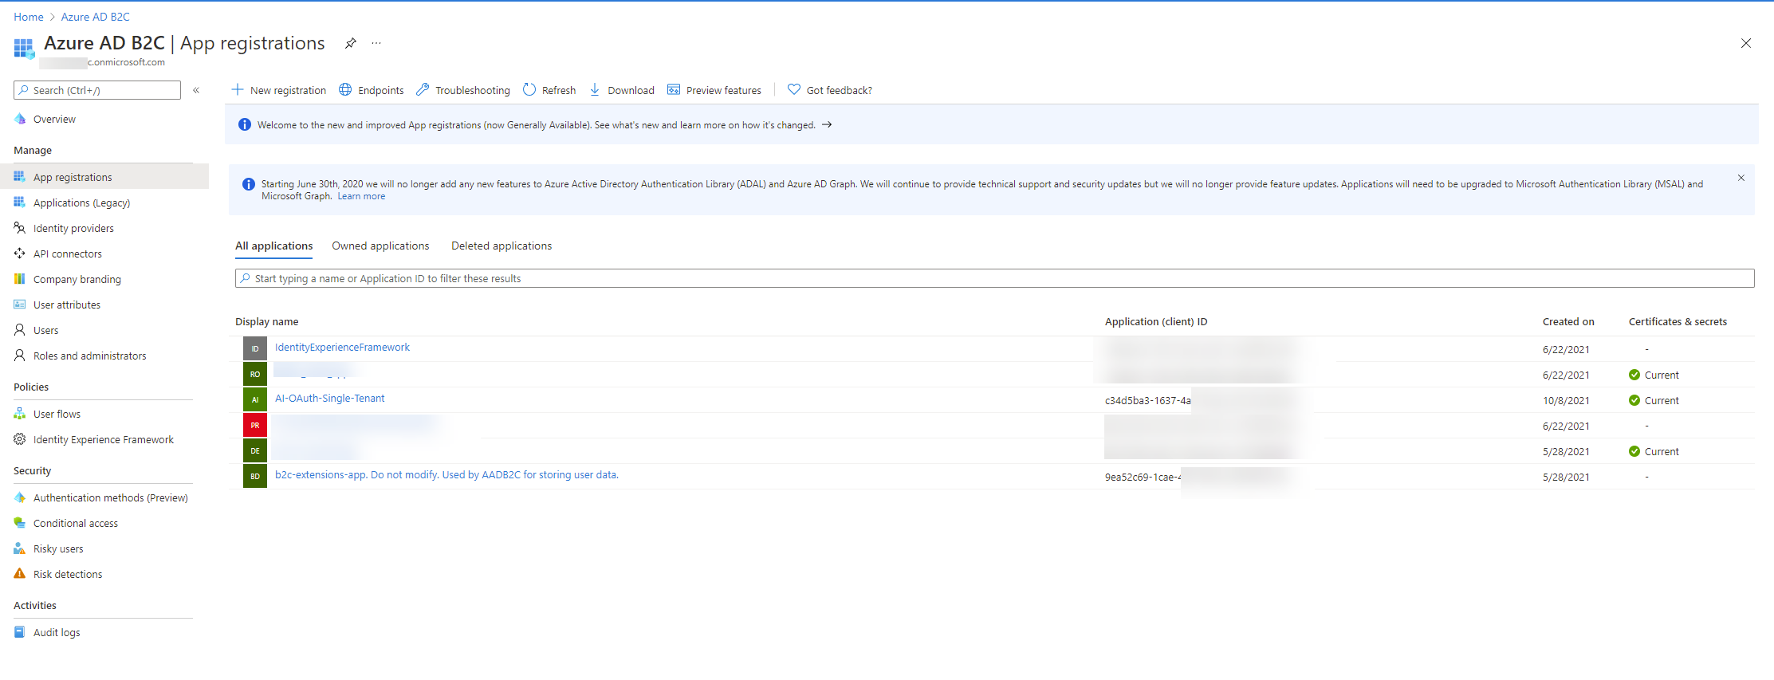This screenshot has width=1774, height=680.
Task: Click Learn more in the ADAL notice
Action: [361, 196]
